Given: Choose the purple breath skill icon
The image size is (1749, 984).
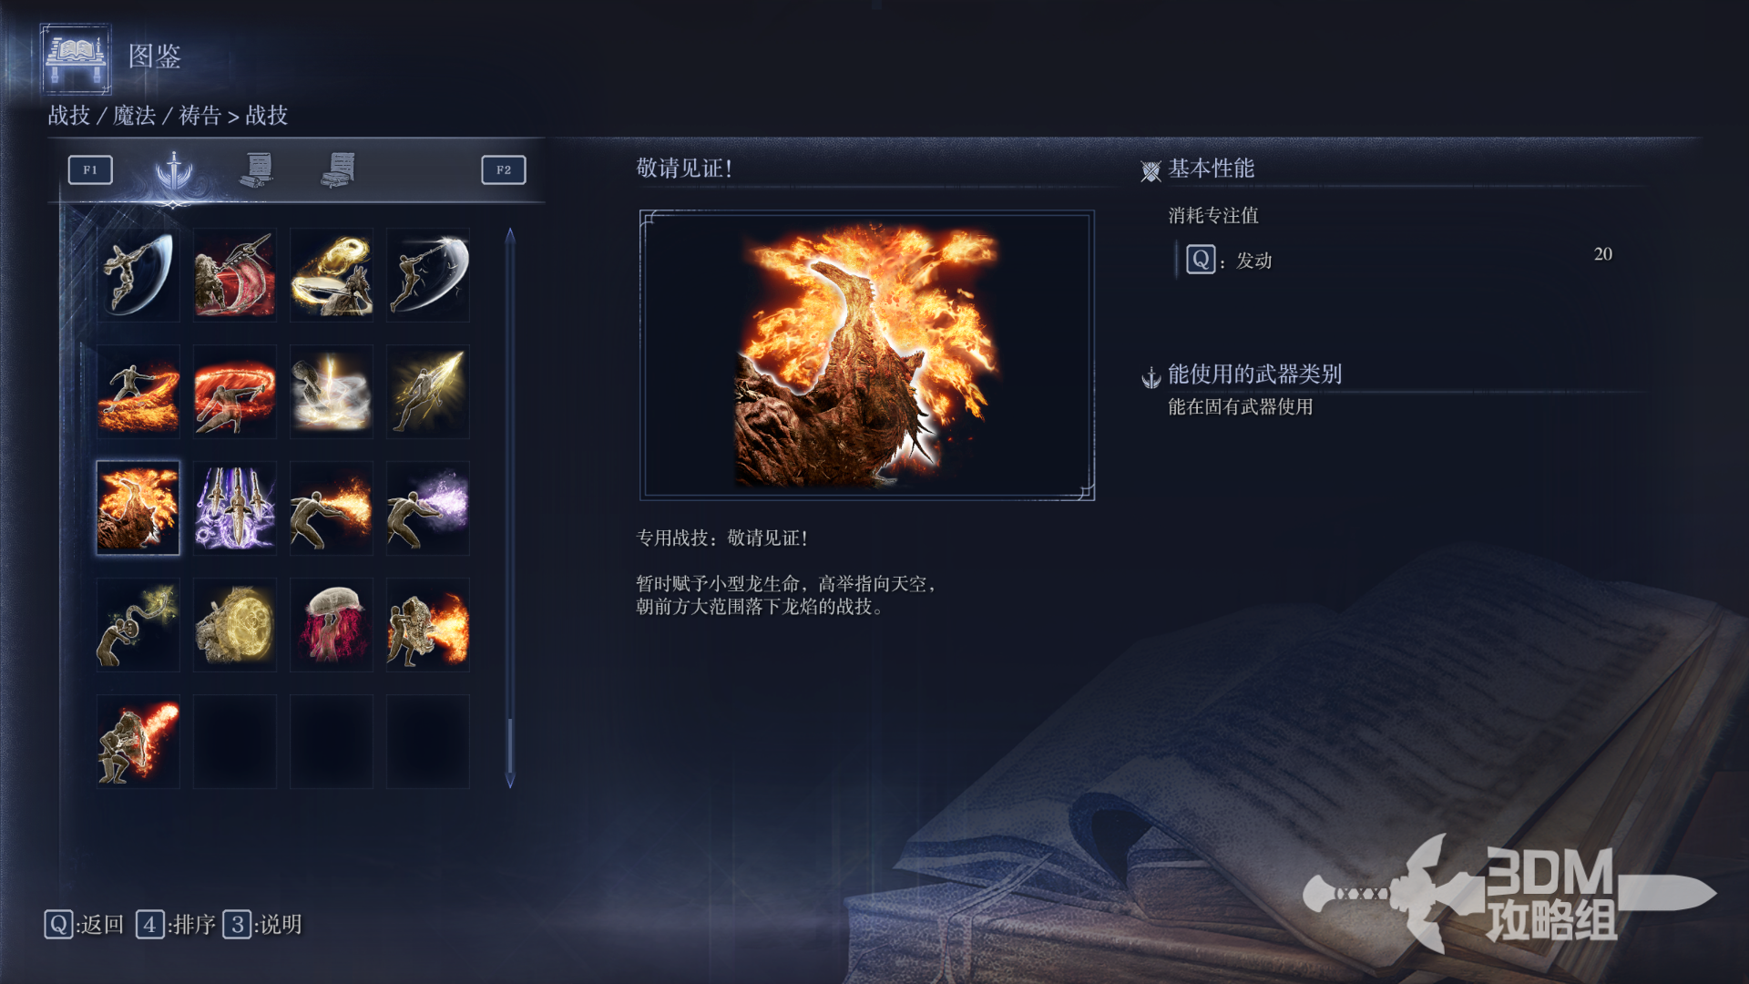Looking at the screenshot, I should pyautogui.click(x=428, y=507).
